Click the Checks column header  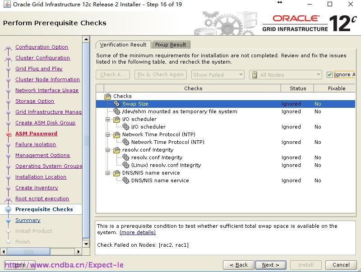(193, 88)
